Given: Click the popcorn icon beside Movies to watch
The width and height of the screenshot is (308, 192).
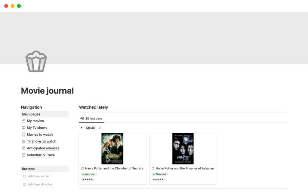Looking at the screenshot, I should pos(23,135).
